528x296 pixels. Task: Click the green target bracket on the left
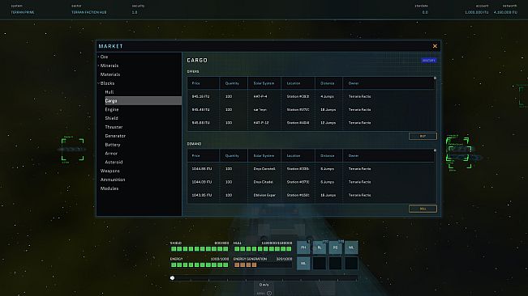[x=73, y=150]
